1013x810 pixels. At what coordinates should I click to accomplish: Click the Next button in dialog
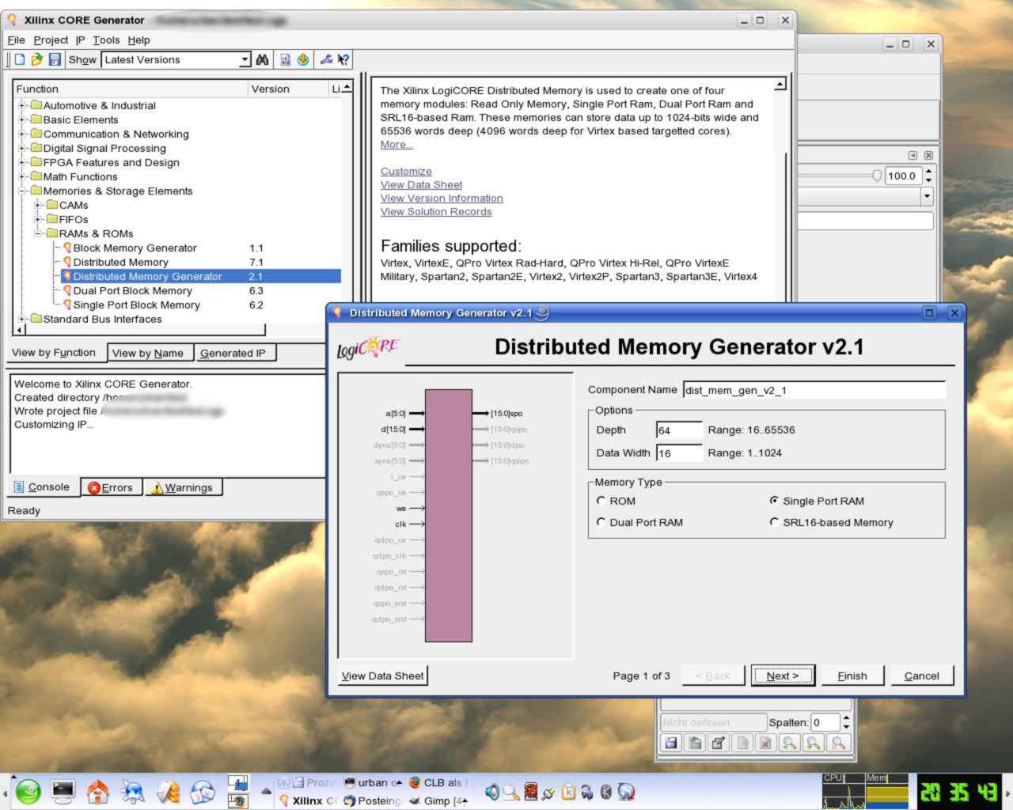783,676
